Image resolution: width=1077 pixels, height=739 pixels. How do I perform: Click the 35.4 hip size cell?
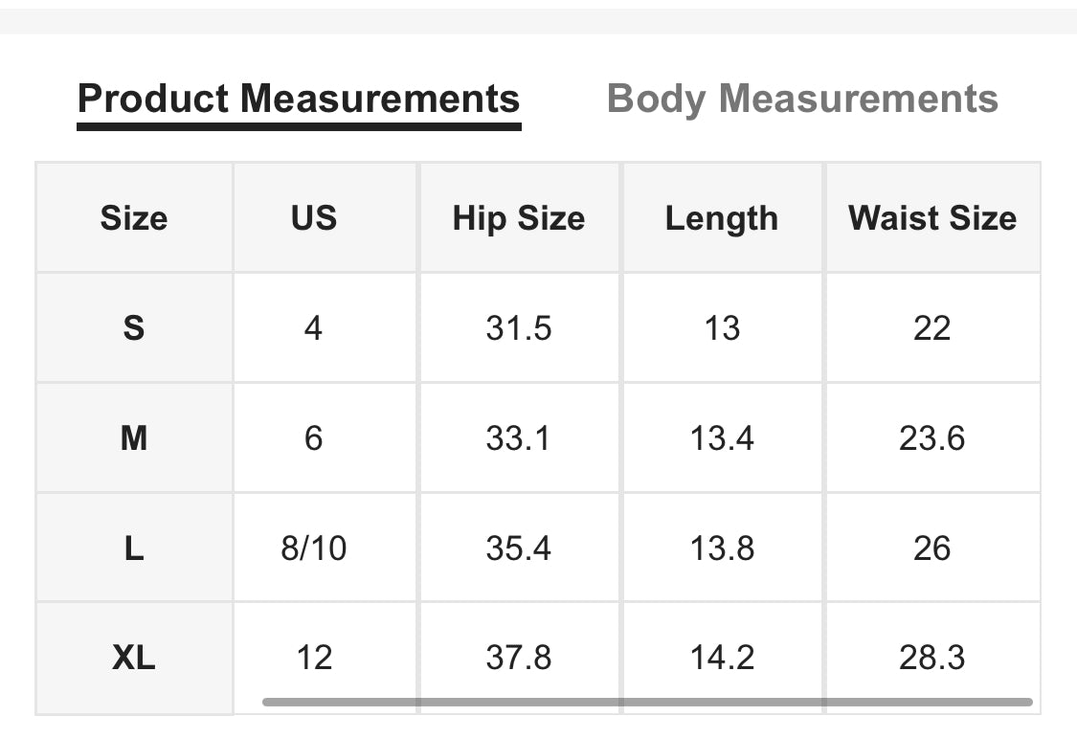tap(519, 549)
